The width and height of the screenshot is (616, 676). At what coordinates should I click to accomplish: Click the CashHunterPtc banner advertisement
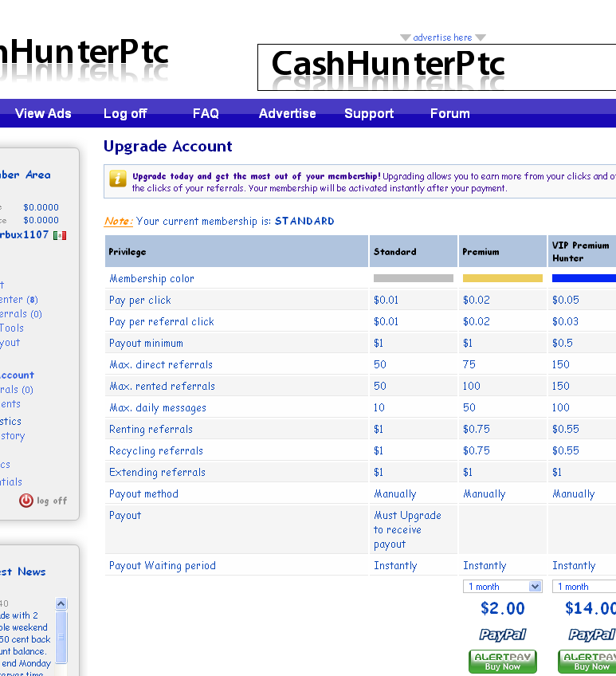pyautogui.click(x=437, y=67)
